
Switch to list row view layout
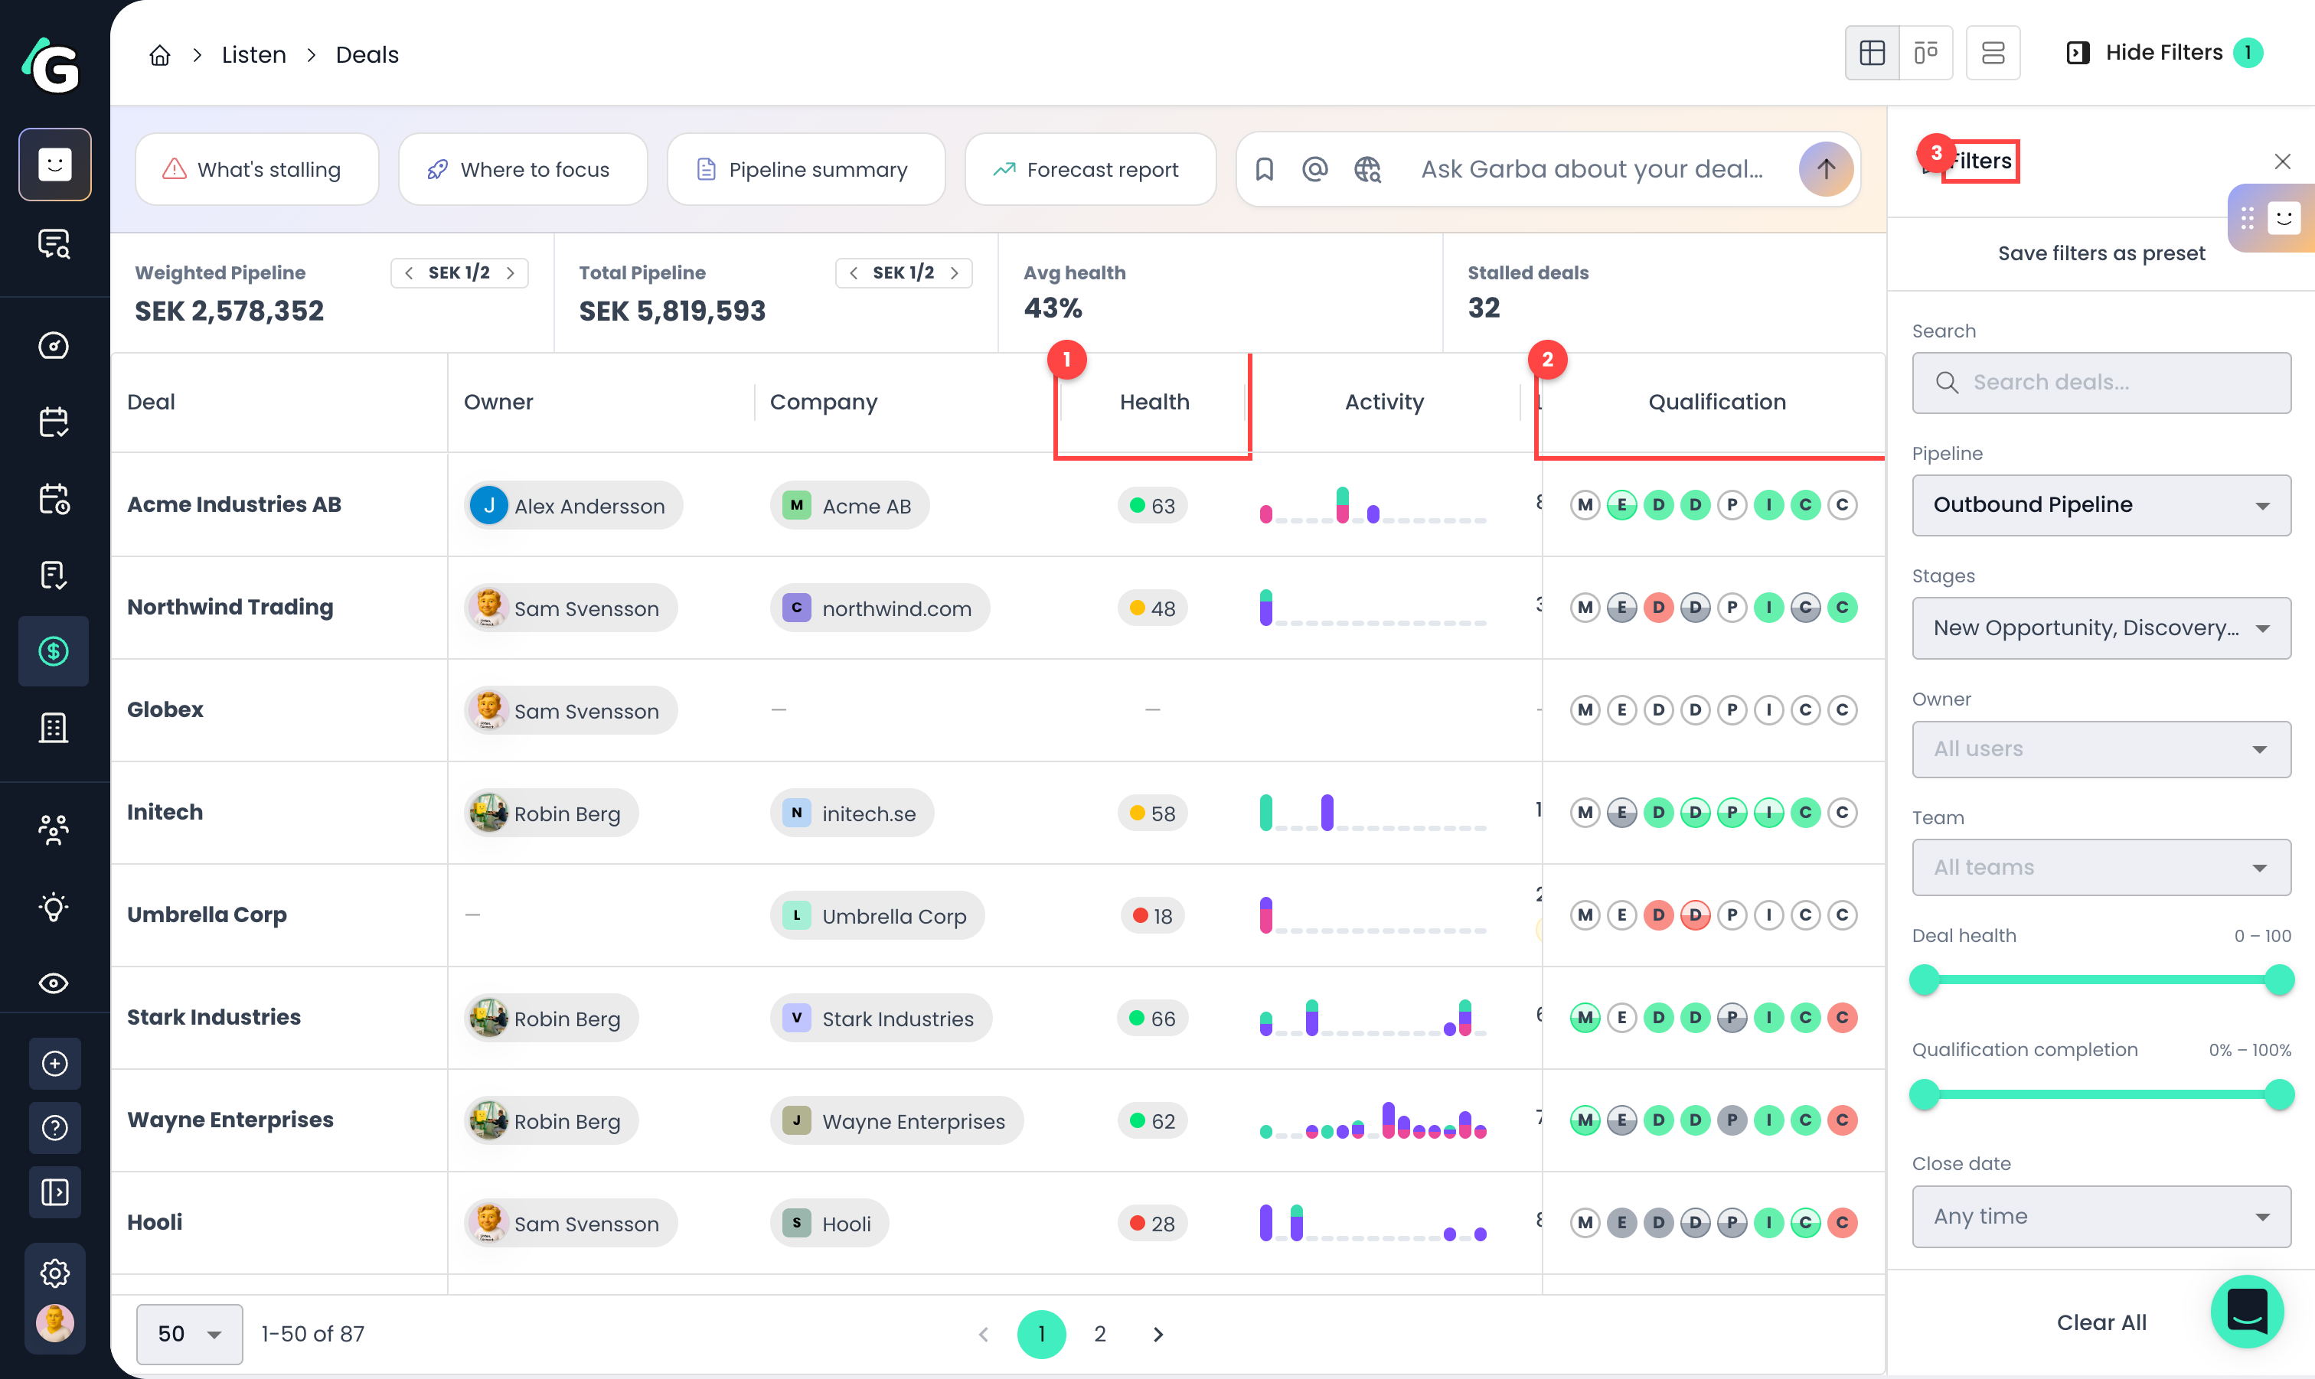[1993, 53]
